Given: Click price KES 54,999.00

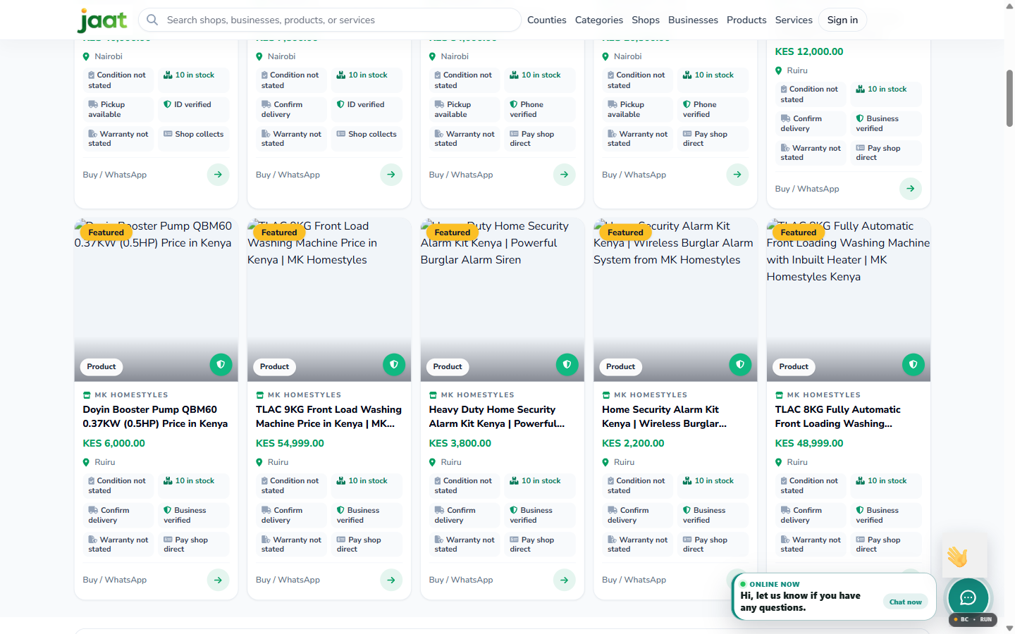Looking at the screenshot, I should [290, 443].
